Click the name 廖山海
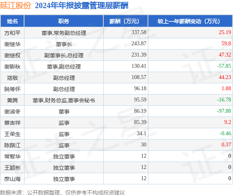Image resolution: width=233 pixels, height=196 pixels. 12,179
